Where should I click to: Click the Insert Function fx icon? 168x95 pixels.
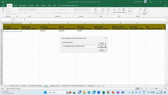tap(25, 20)
